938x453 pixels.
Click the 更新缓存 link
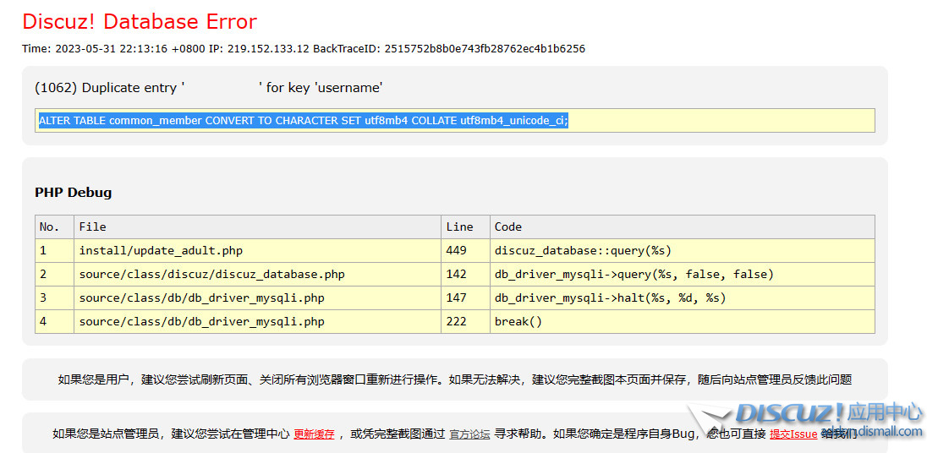(314, 434)
